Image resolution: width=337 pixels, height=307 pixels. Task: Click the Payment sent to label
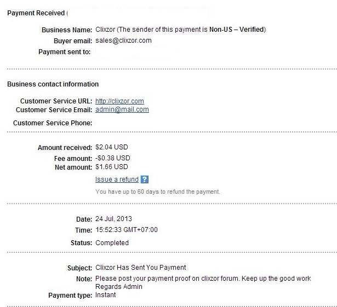pyautogui.click(x=65, y=52)
